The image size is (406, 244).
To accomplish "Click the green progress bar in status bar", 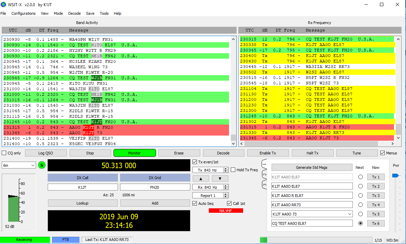I will click(264, 240).
